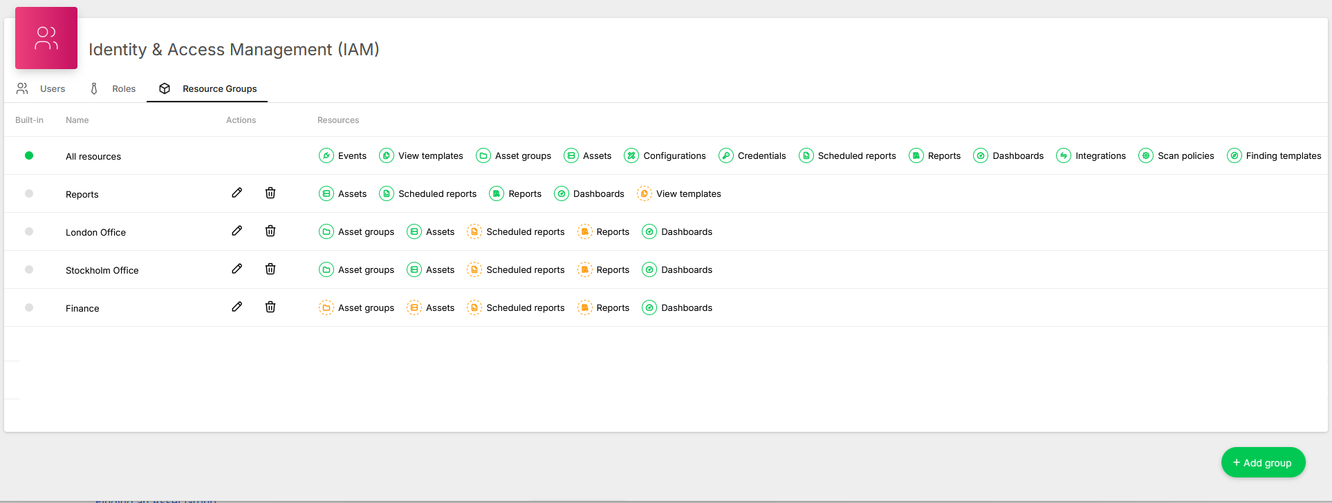Edit the Reports resource group
Screen dimensions: 1332x503
click(237, 193)
